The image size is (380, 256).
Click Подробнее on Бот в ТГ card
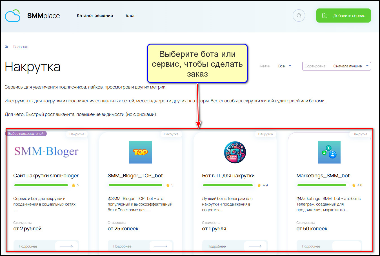pyautogui.click(x=217, y=246)
